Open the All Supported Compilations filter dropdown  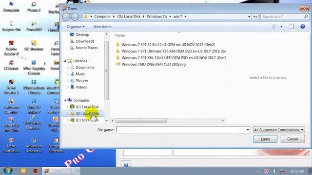tap(279, 130)
